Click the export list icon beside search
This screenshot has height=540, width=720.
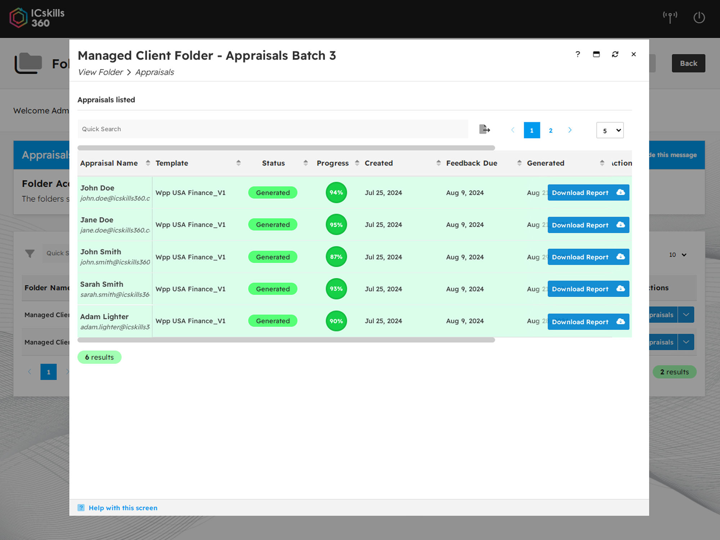point(485,129)
